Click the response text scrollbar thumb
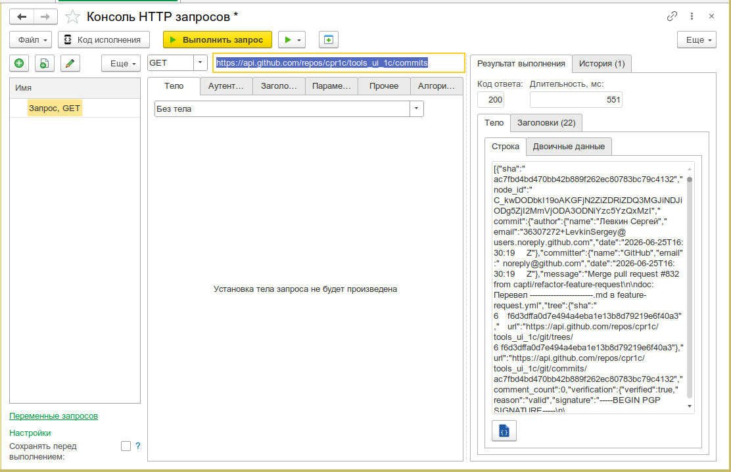 coord(690,287)
